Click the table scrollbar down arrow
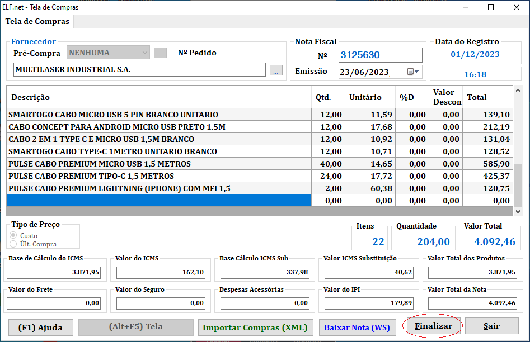 pos(518,211)
